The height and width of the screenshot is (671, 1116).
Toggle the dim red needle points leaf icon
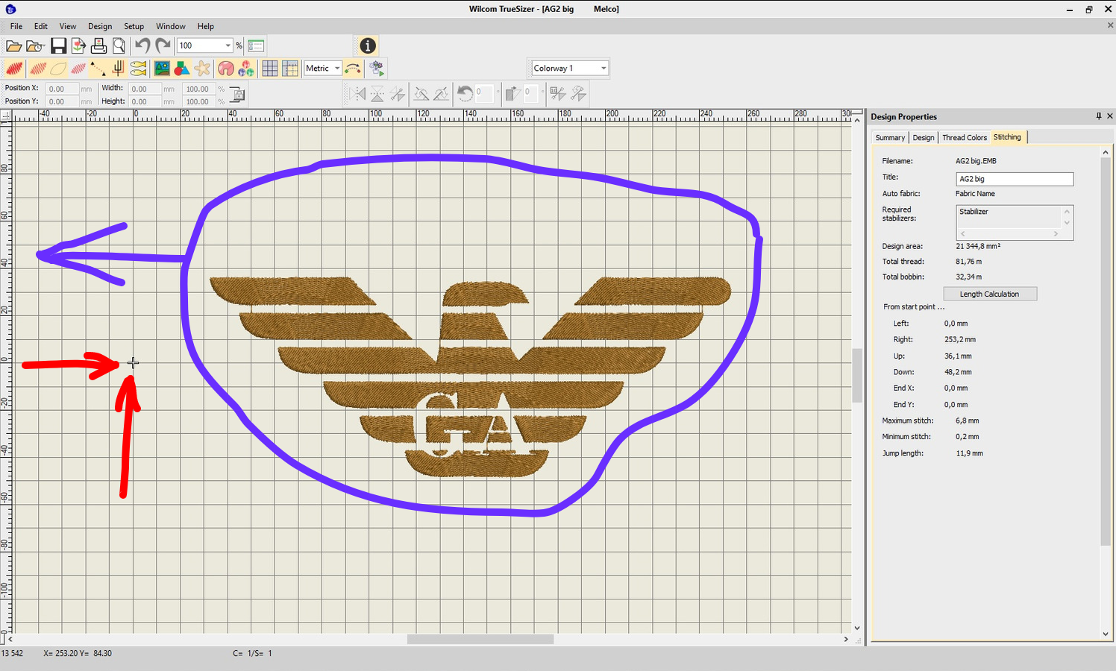pyautogui.click(x=78, y=69)
